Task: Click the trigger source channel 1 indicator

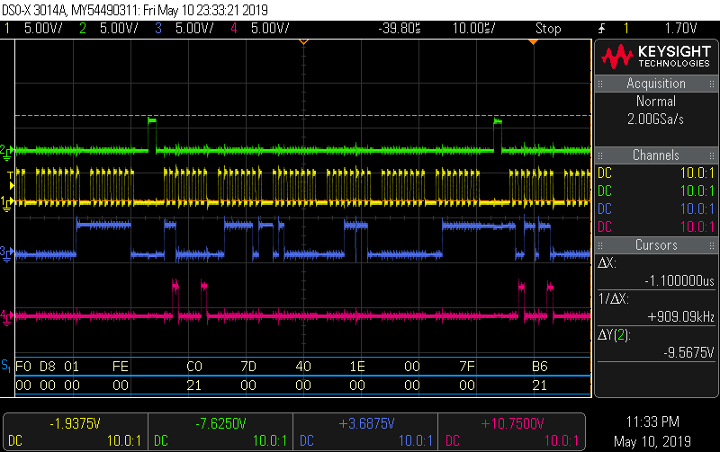Action: 625,29
